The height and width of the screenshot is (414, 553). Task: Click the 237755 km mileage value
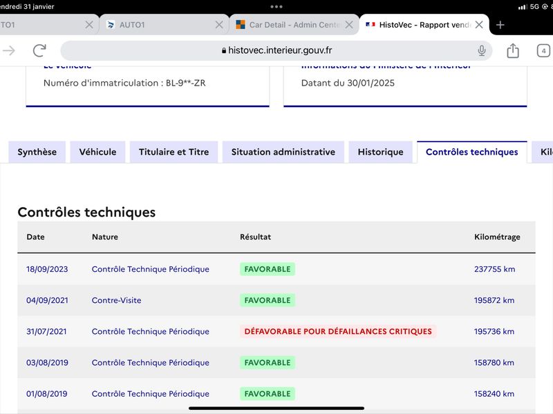[x=494, y=269]
